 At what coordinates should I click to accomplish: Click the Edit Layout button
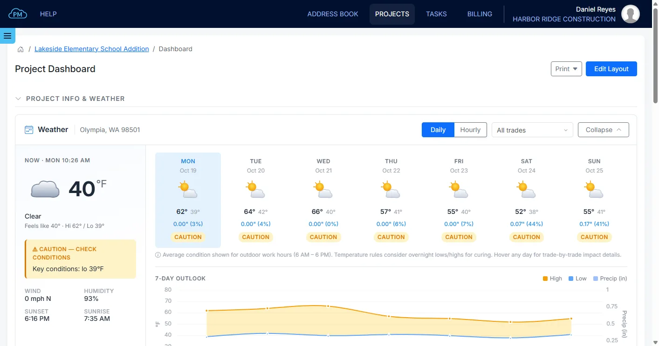(x=611, y=69)
